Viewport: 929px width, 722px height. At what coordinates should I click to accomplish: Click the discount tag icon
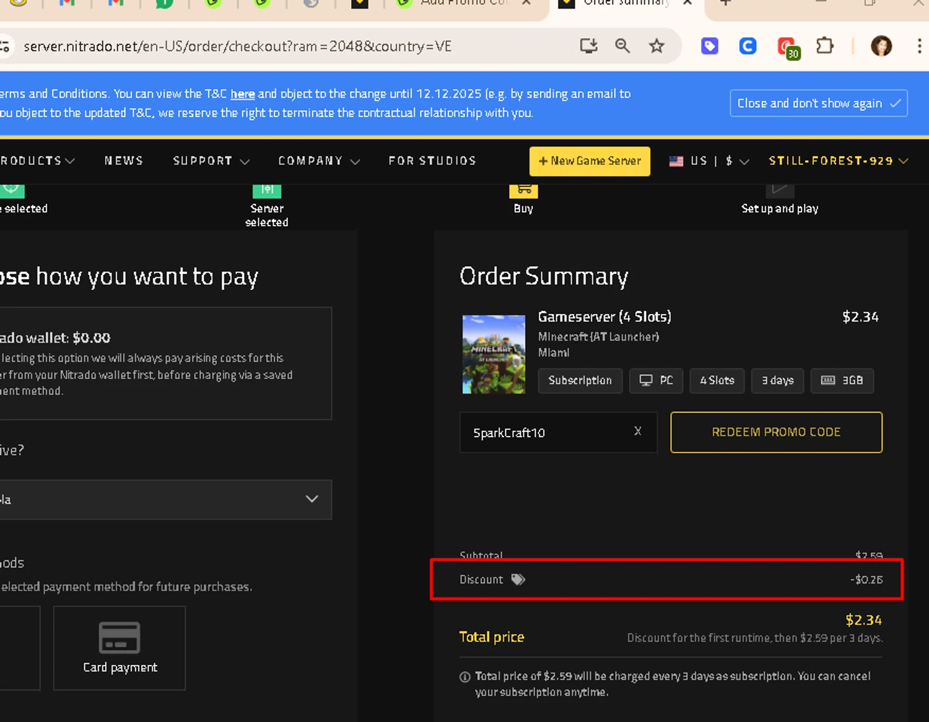pyautogui.click(x=518, y=580)
